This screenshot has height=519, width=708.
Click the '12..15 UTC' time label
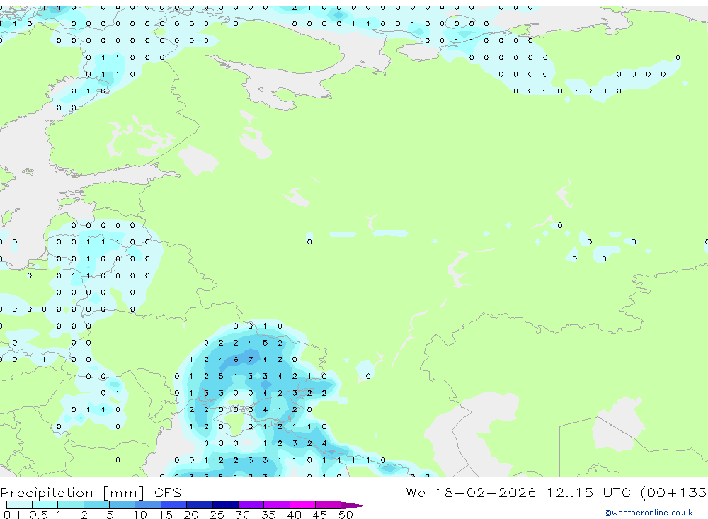[x=589, y=492]
